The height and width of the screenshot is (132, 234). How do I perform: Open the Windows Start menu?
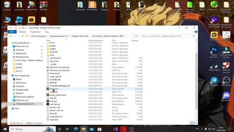(x=5, y=129)
